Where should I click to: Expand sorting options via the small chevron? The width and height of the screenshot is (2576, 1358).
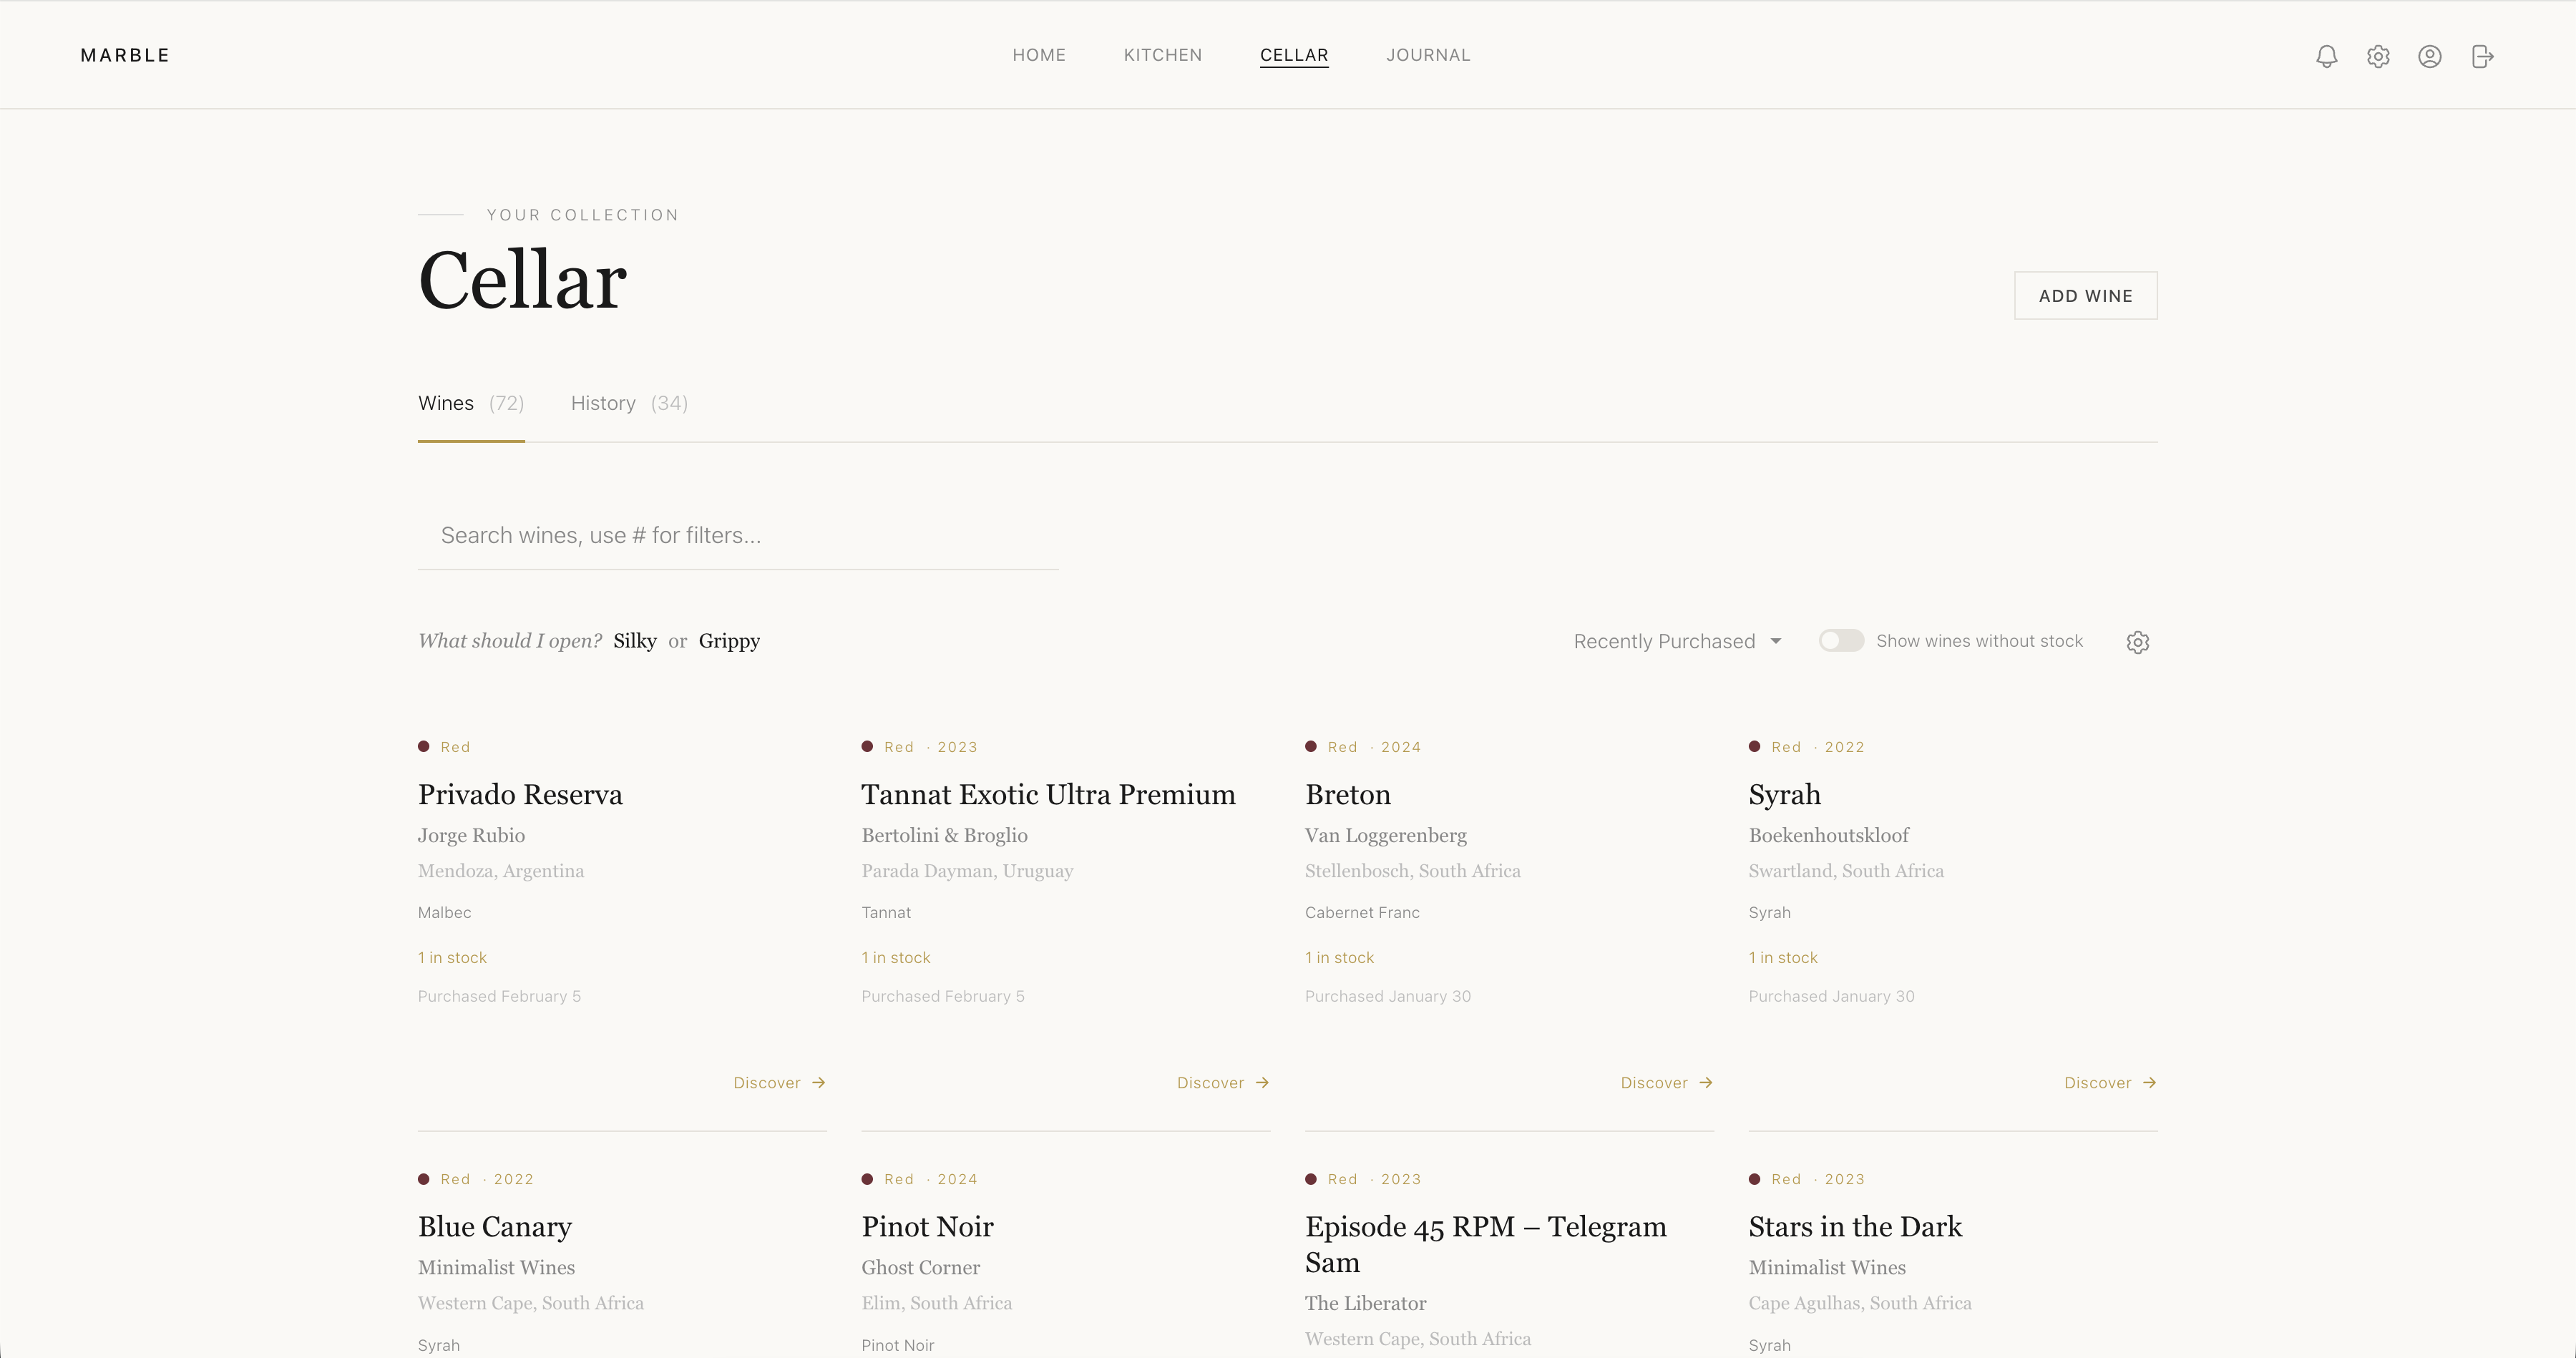click(1777, 641)
